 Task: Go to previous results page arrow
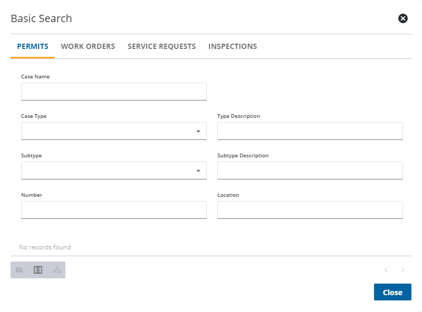(x=386, y=270)
